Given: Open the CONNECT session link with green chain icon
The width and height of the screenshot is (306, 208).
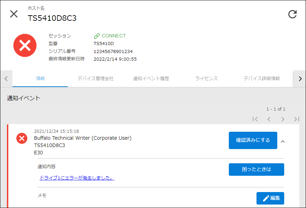Looking at the screenshot, I should pyautogui.click(x=109, y=35).
